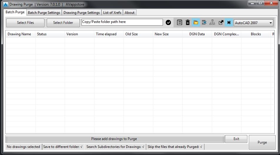Click the Purge button
Image resolution: width=280 pixels, height=155 pixels.
pos(262,142)
